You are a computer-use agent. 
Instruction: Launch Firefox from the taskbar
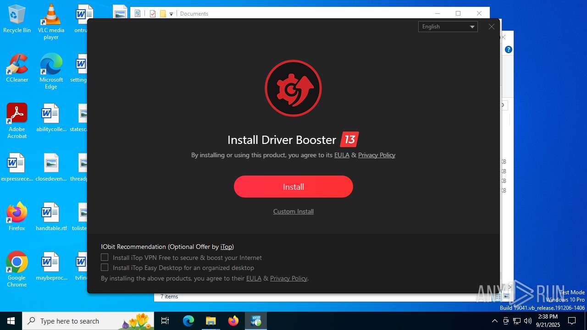coord(233,321)
